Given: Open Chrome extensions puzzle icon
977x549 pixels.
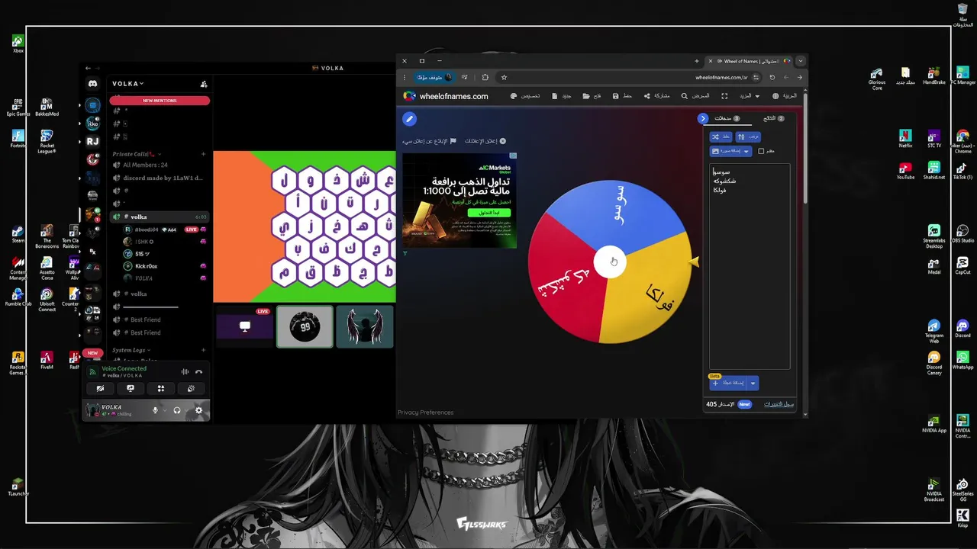Looking at the screenshot, I should 485,77.
